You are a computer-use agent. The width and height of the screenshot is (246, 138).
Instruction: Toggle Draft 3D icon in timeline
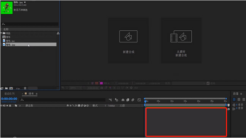pos(117,100)
